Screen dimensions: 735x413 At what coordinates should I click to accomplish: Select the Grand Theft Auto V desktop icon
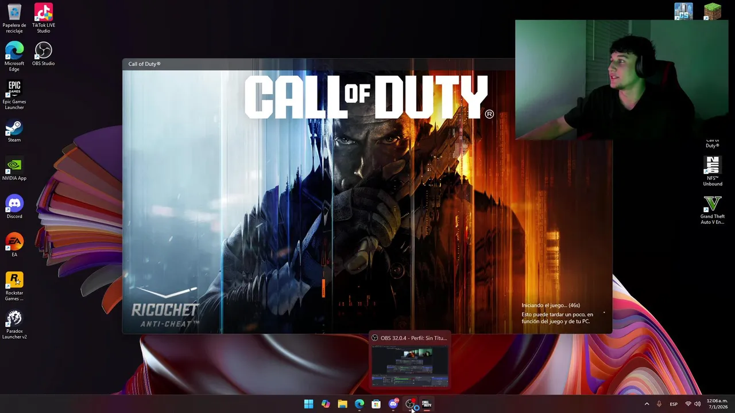[x=713, y=209]
